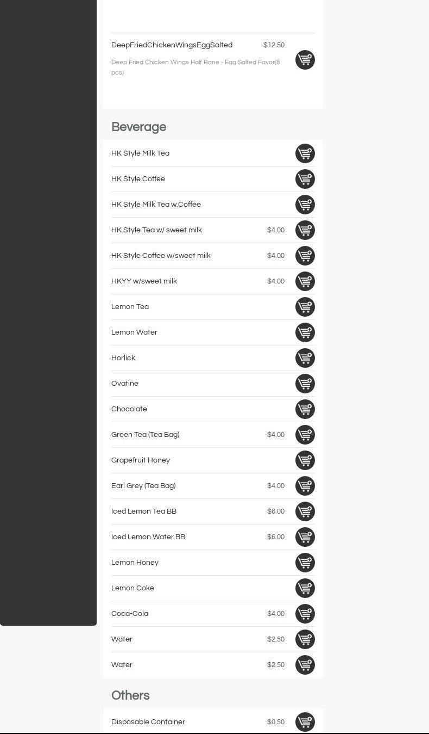Add Grapefruit Honey to cart

[305, 460]
